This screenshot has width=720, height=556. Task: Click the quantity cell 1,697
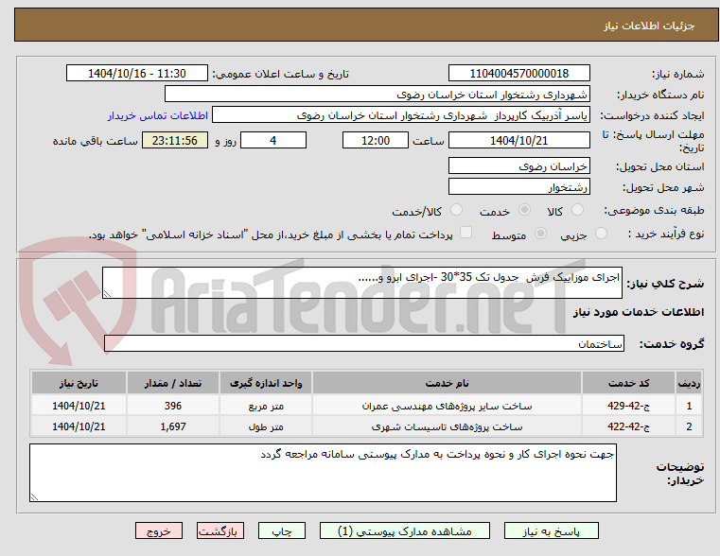[x=173, y=426]
